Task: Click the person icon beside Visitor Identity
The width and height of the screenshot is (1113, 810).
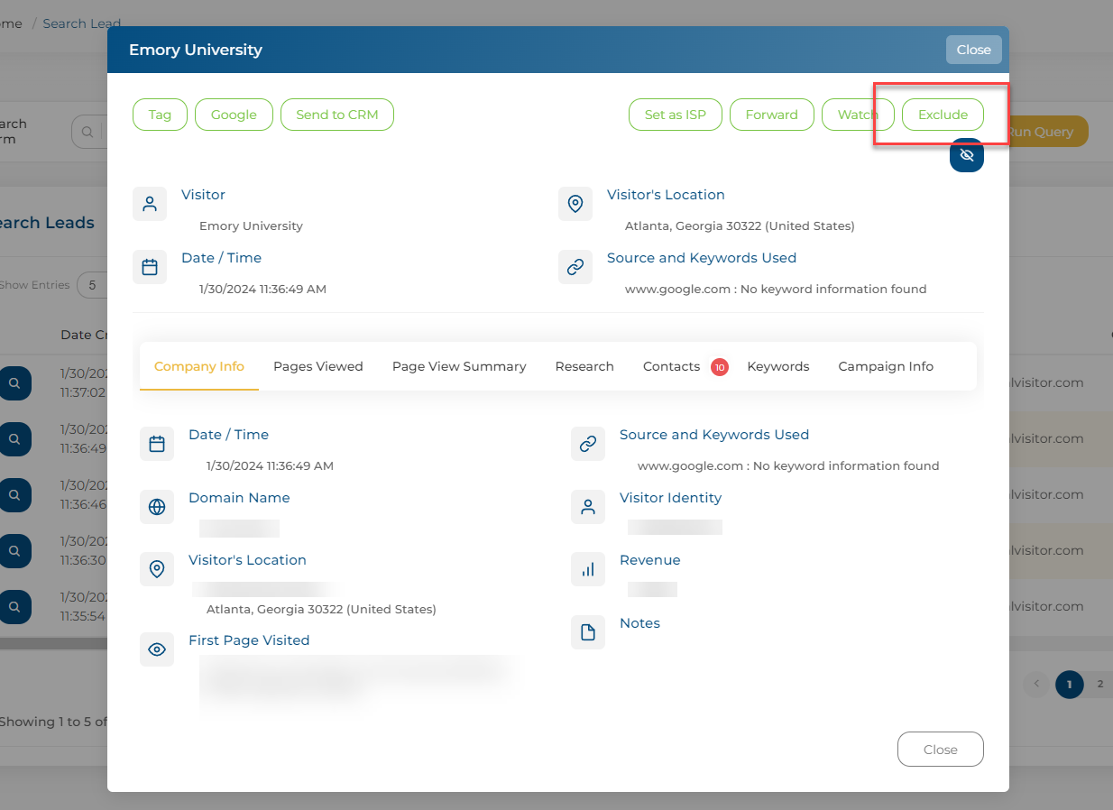Action: [588, 507]
